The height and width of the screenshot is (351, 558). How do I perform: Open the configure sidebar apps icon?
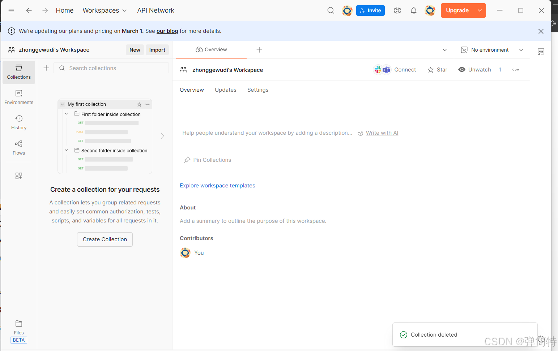pos(19,176)
